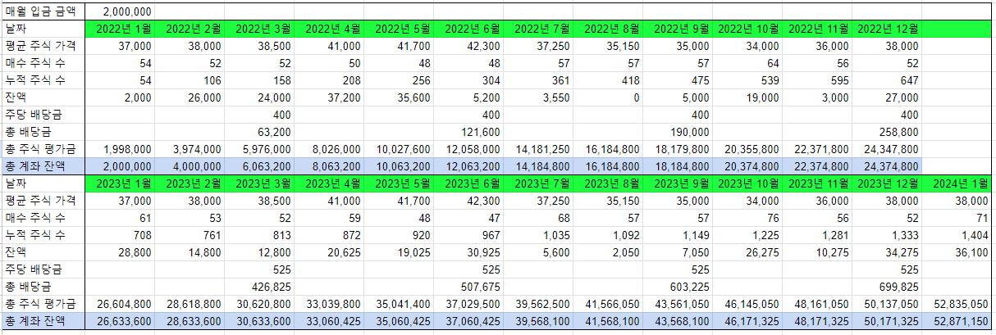Click the cumulative shares cell 647
The width and height of the screenshot is (996, 335).
click(887, 80)
